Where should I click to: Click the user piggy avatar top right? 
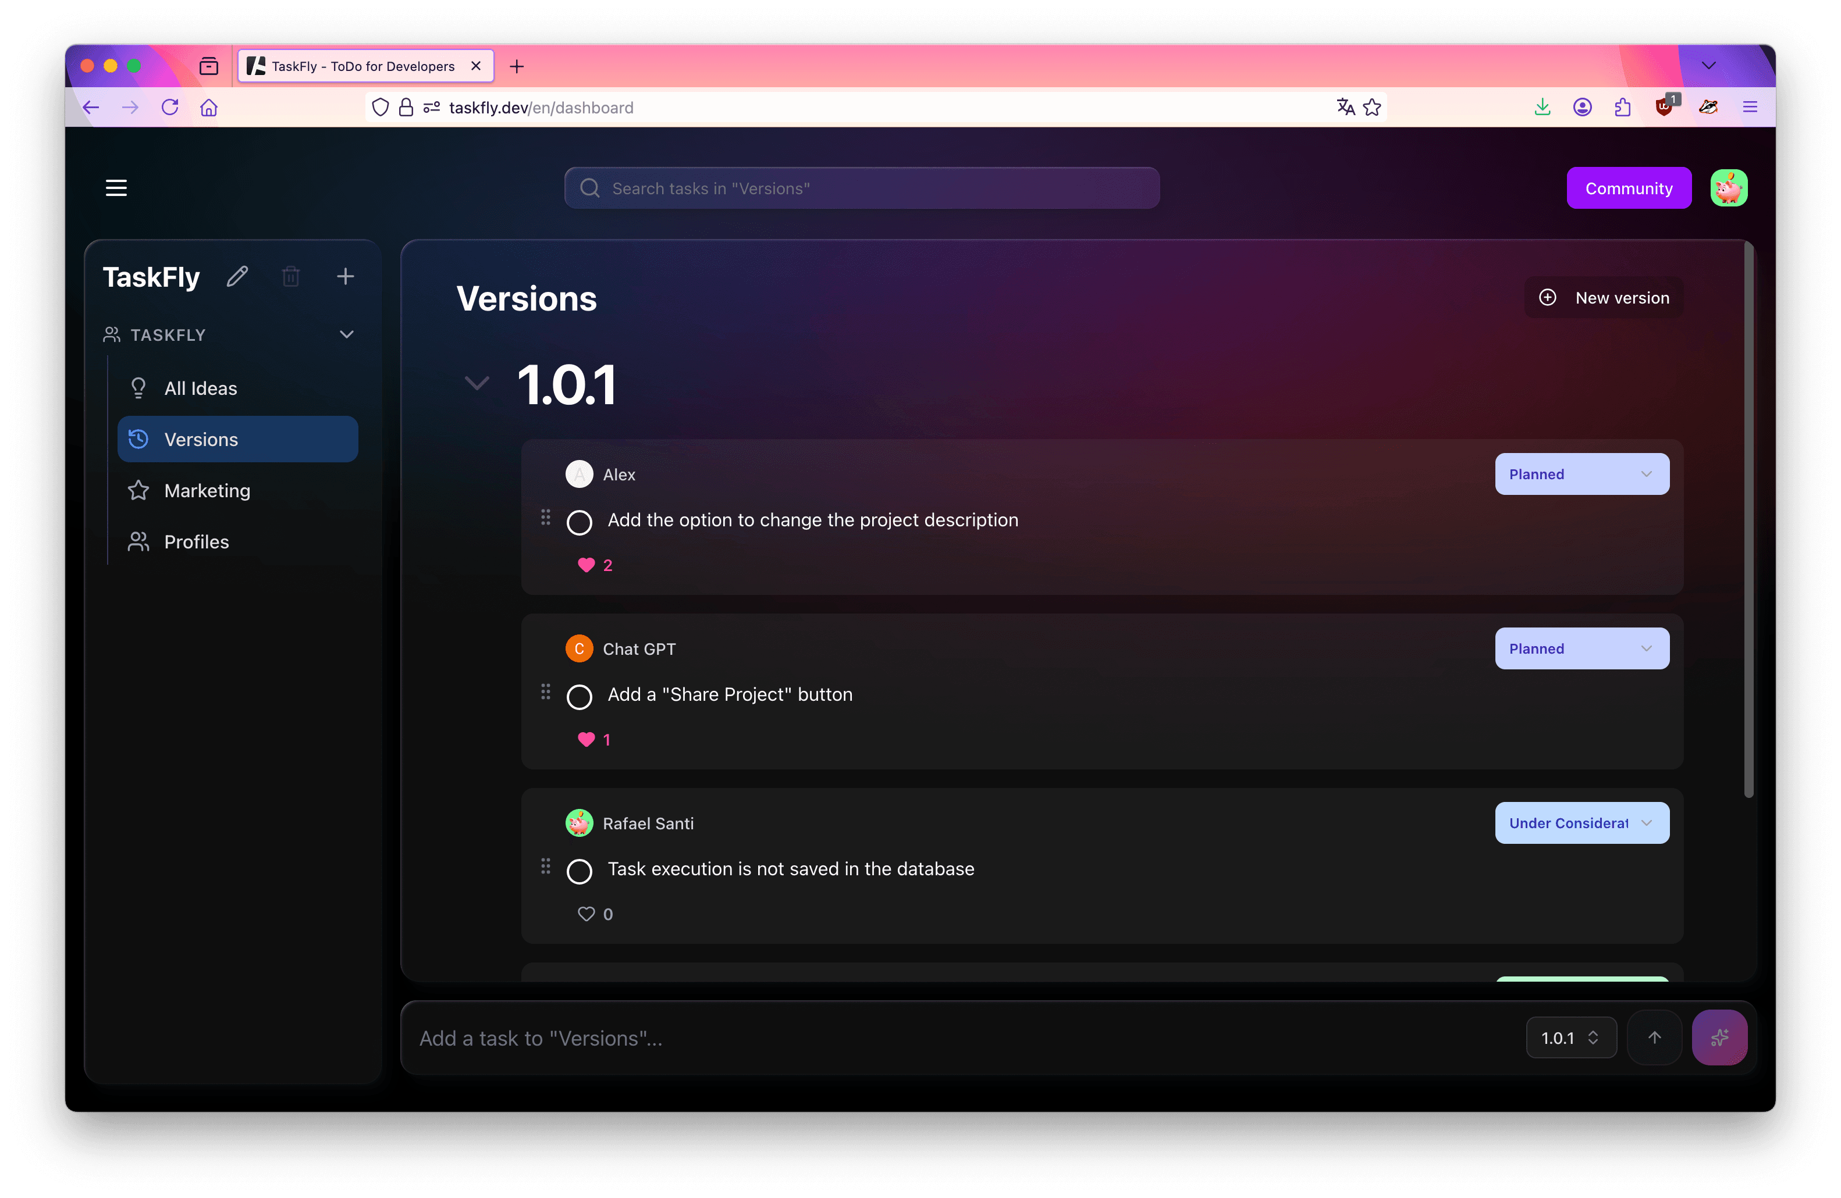[1728, 188]
